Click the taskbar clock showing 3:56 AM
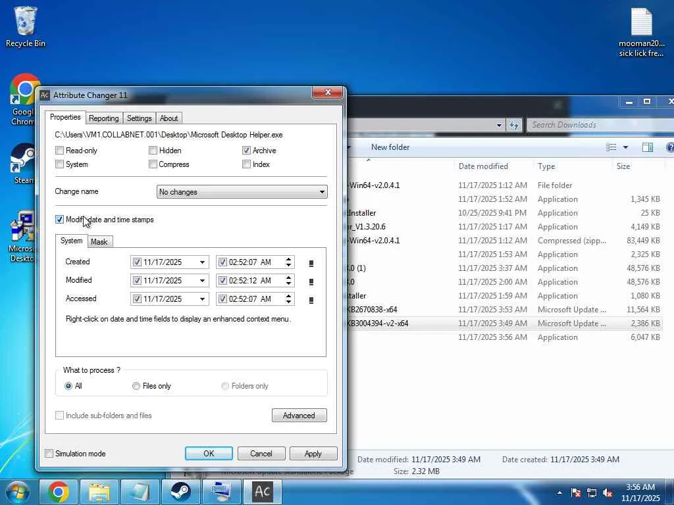 pos(640,493)
